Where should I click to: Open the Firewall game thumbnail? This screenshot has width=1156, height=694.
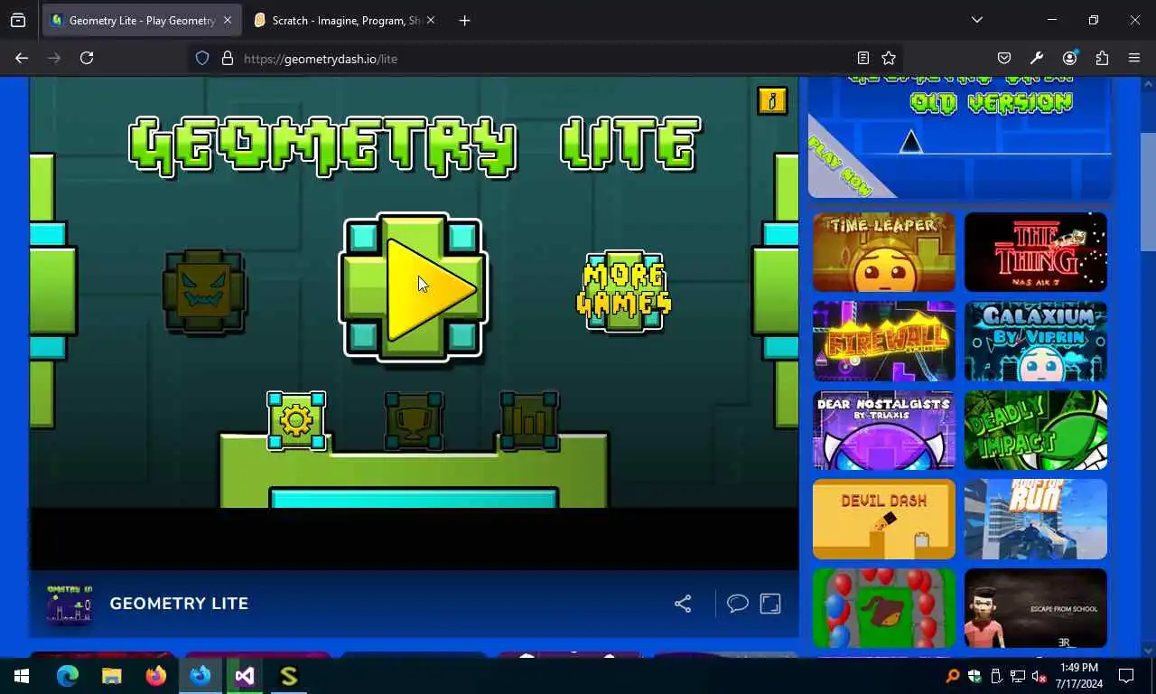point(884,341)
